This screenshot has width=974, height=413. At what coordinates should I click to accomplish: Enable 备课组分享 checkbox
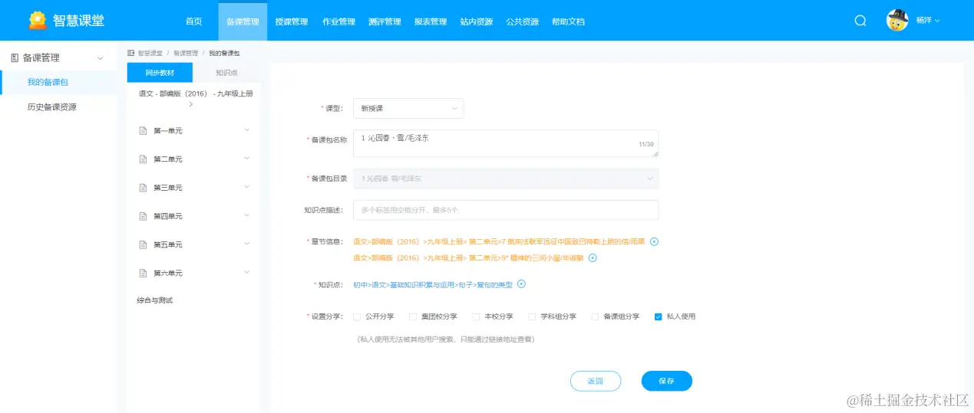(595, 316)
